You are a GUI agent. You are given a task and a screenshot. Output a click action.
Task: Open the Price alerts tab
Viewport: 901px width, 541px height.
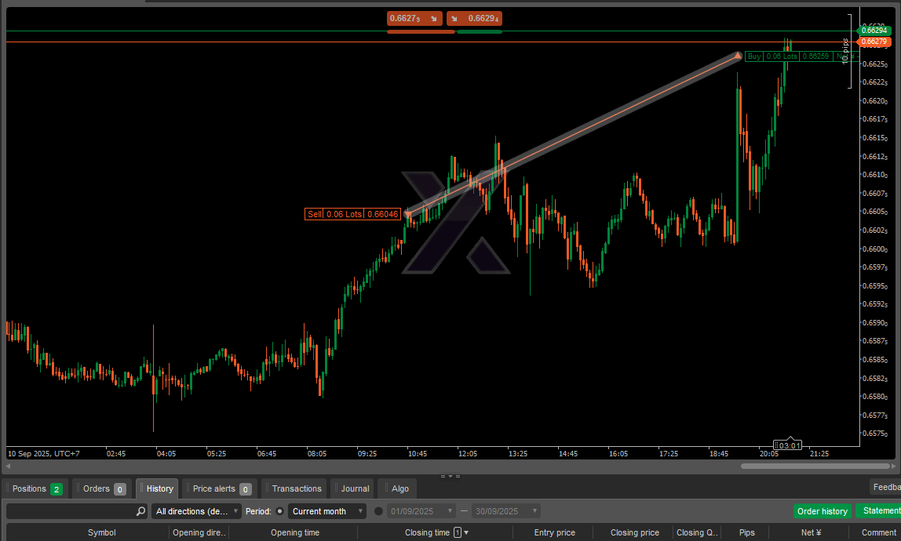tap(219, 488)
